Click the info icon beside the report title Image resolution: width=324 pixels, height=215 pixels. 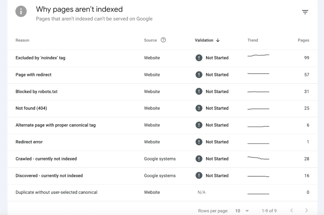click(21, 11)
